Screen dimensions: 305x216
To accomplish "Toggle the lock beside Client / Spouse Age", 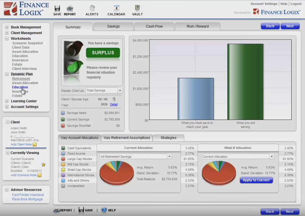I will pyautogui.click(x=114, y=99).
